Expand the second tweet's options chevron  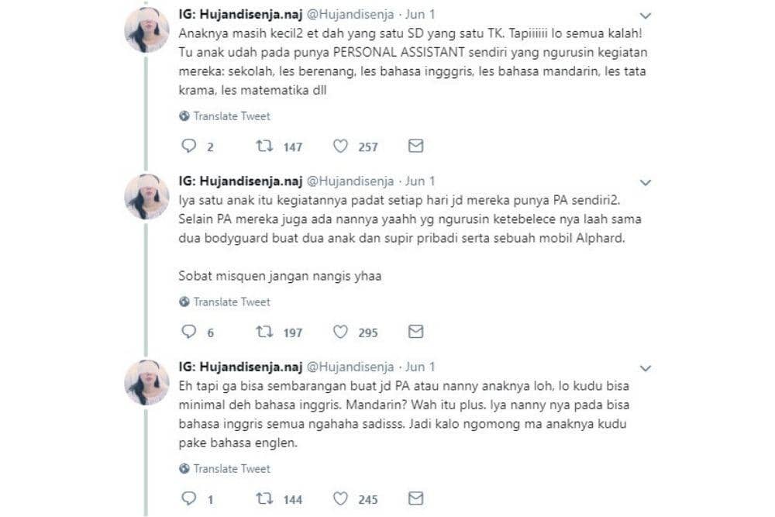(645, 182)
